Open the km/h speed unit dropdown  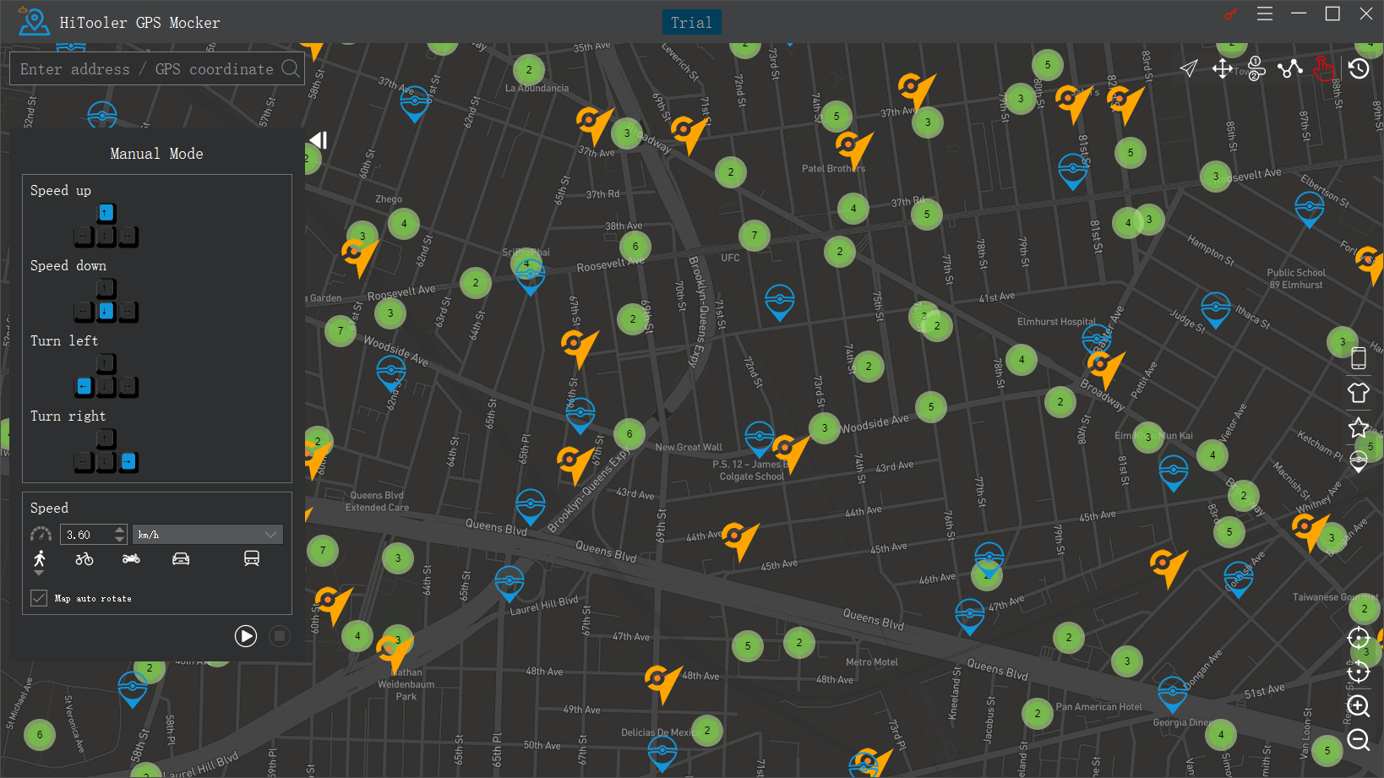click(x=207, y=535)
